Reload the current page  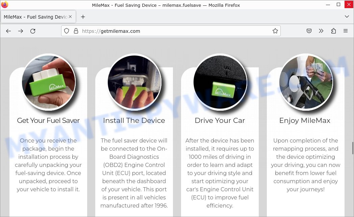click(33, 31)
